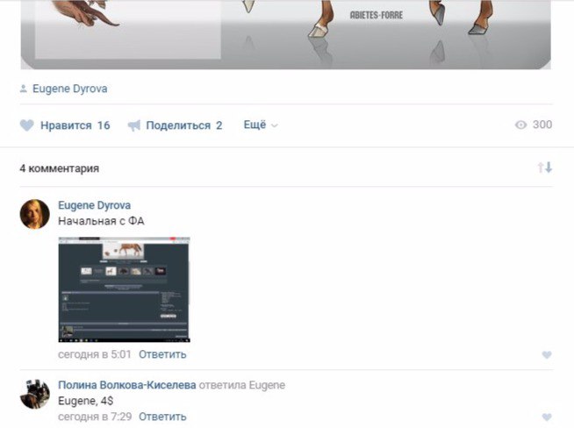Image resolution: width=574 pixels, height=428 pixels.
Task: Expand the Ещё dropdown menu
Action: pyautogui.click(x=260, y=125)
